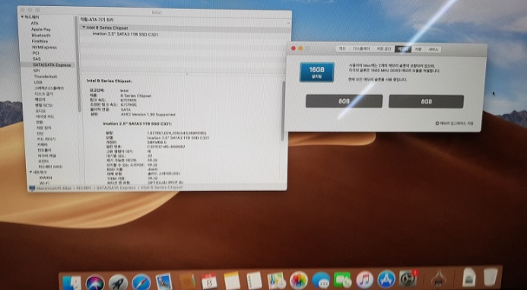Open iTunes music note icon in Dock
The width and height of the screenshot is (527, 290).
click(x=365, y=279)
